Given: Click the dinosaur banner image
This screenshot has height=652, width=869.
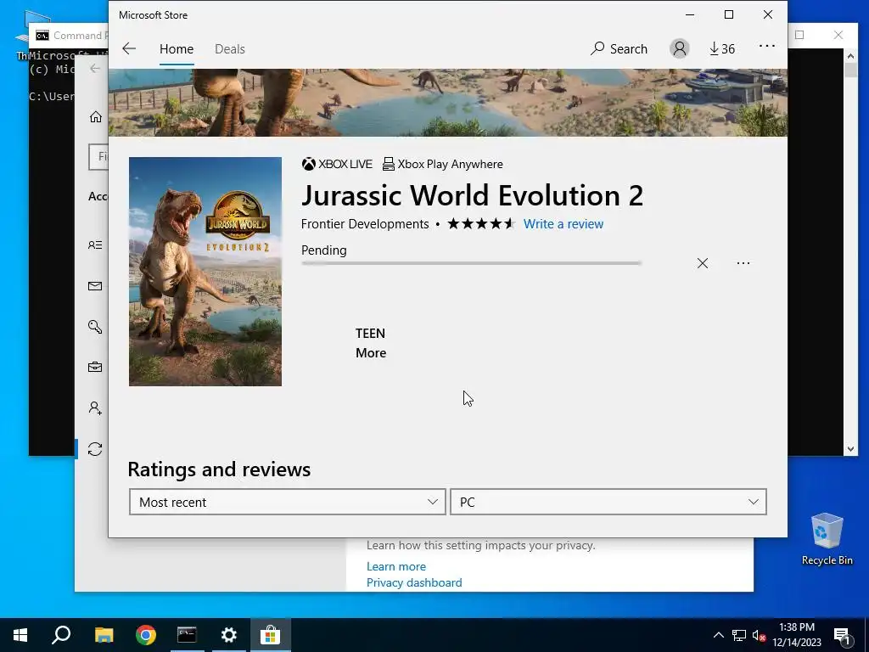Looking at the screenshot, I should click(x=448, y=103).
